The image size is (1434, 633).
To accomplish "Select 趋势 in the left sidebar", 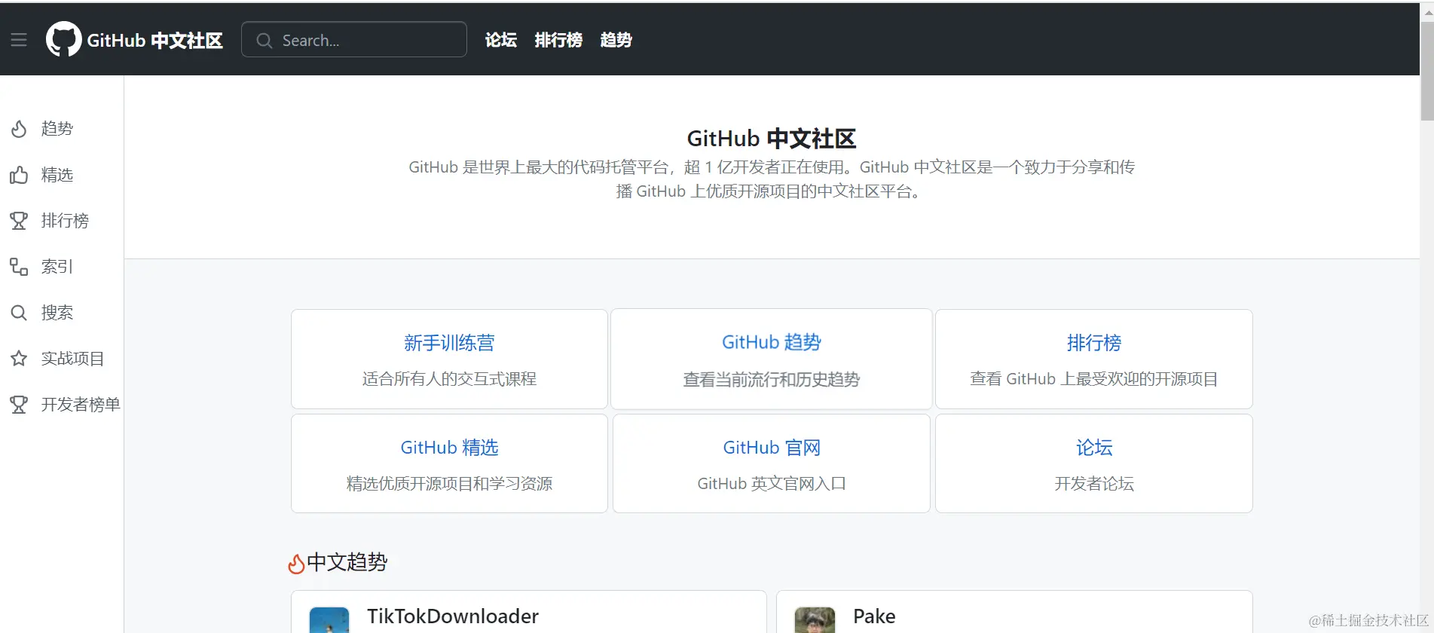I will [57, 129].
